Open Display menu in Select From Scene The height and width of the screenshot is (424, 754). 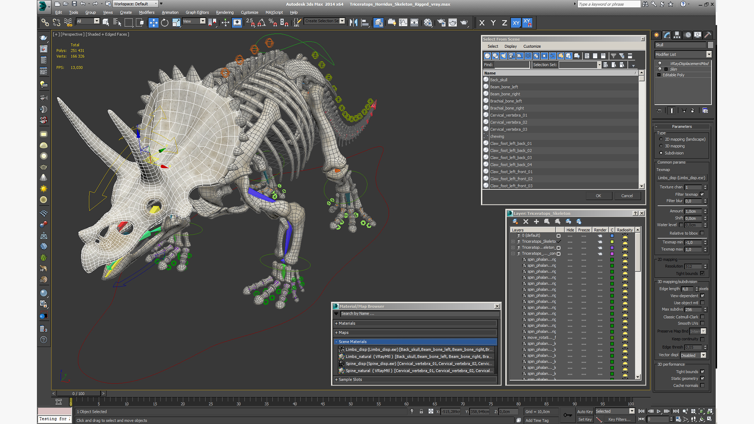511,46
